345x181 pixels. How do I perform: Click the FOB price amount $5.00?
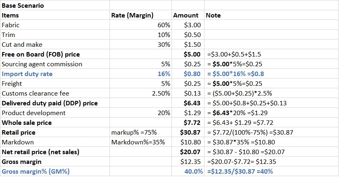(192, 55)
